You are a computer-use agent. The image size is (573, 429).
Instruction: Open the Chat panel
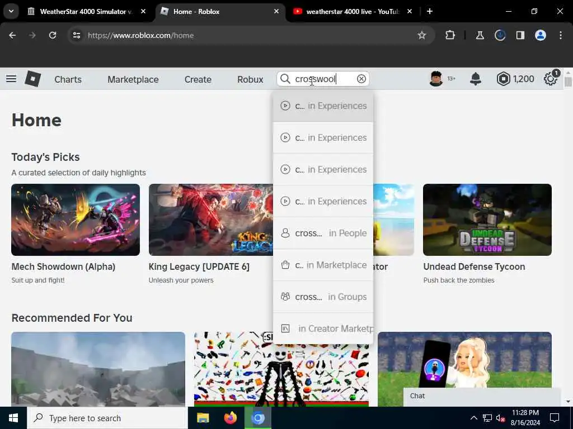tap(482, 396)
